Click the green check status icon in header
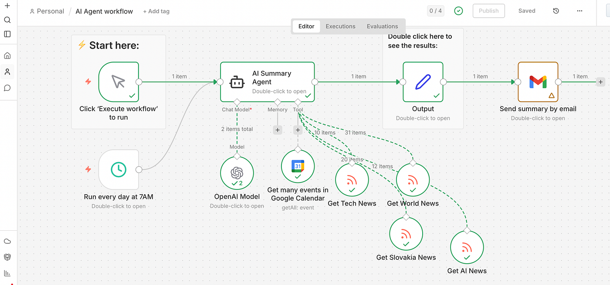Viewport: 610px width, 285px height. coord(458,11)
